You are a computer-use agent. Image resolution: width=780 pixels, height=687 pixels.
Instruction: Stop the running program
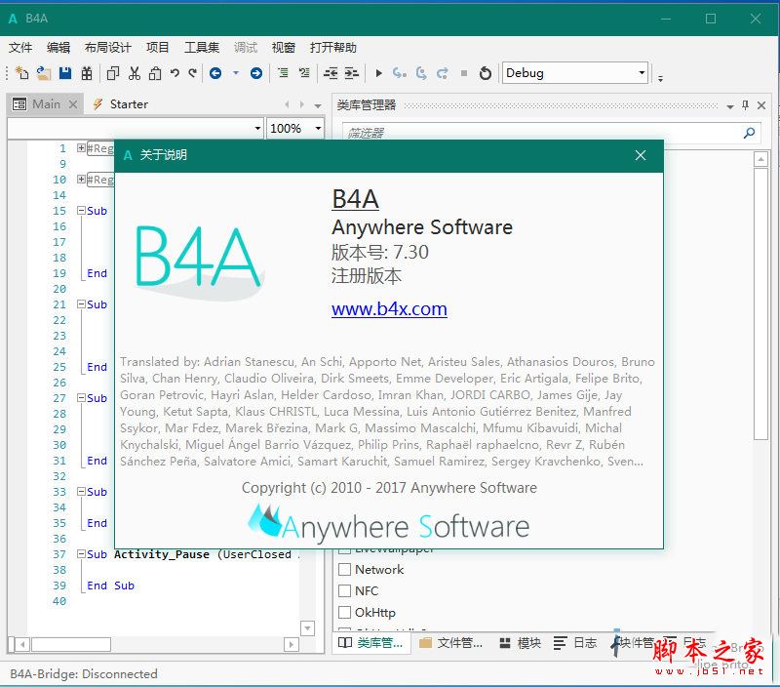pyautogui.click(x=464, y=73)
